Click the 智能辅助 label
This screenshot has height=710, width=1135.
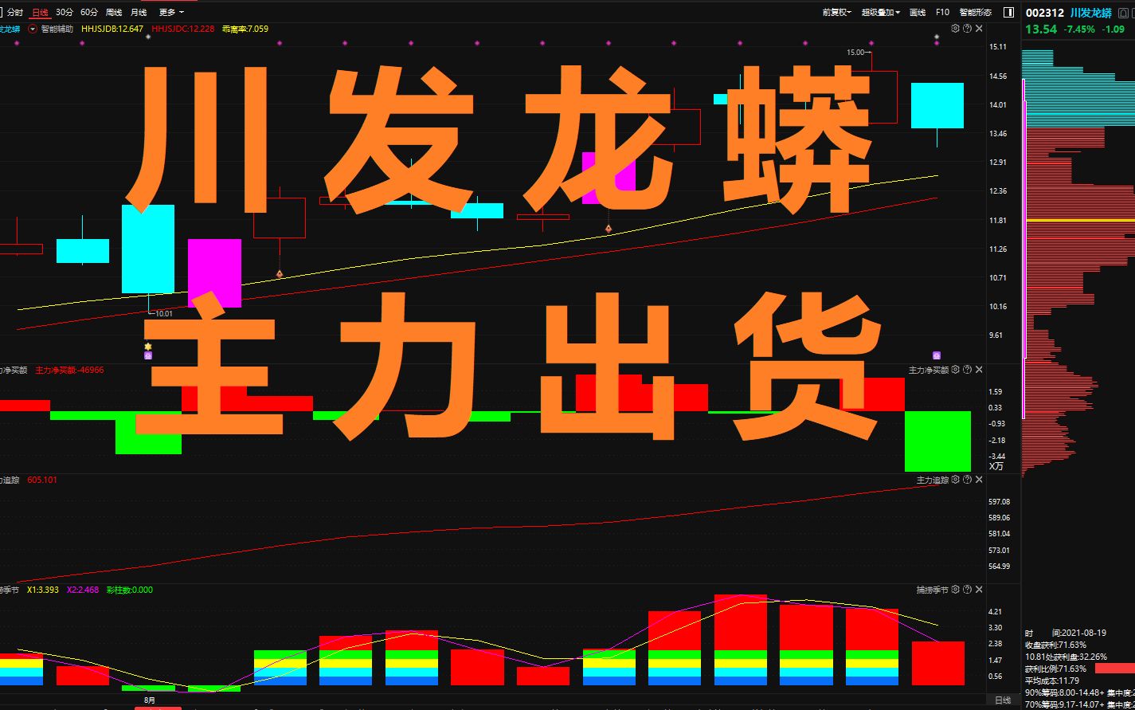57,29
